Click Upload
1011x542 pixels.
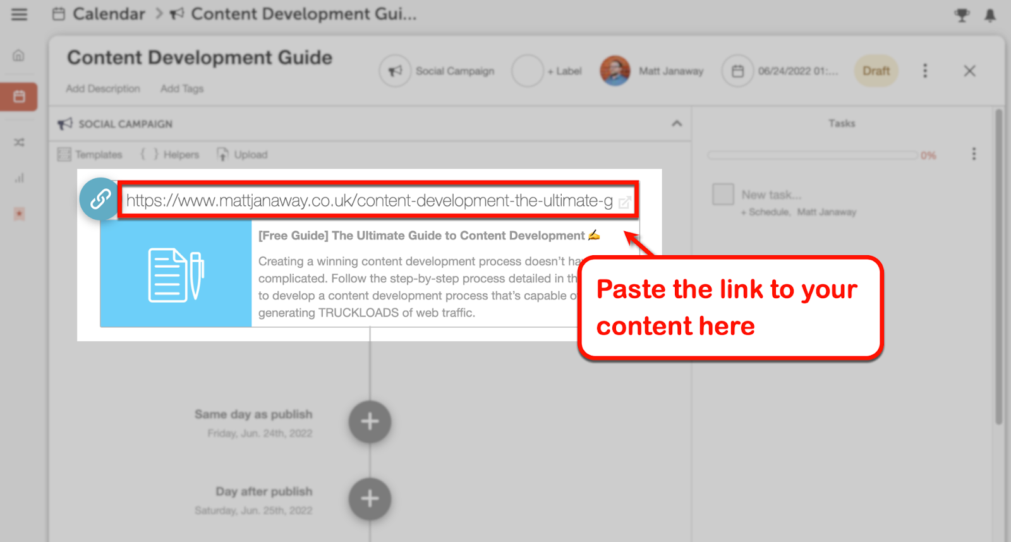(x=242, y=155)
